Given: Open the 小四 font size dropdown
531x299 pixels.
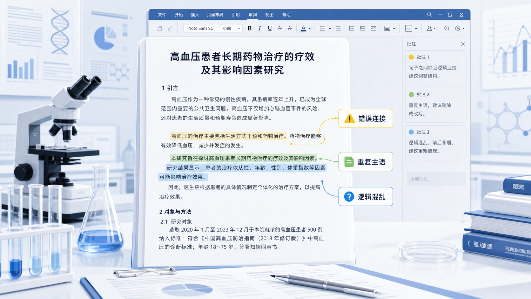Looking at the screenshot, I should [x=231, y=28].
